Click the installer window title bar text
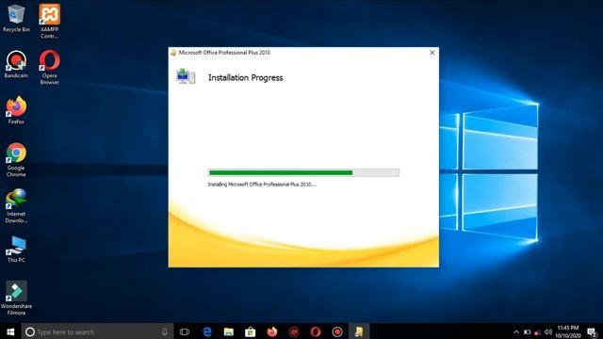603x339 pixels. (224, 53)
